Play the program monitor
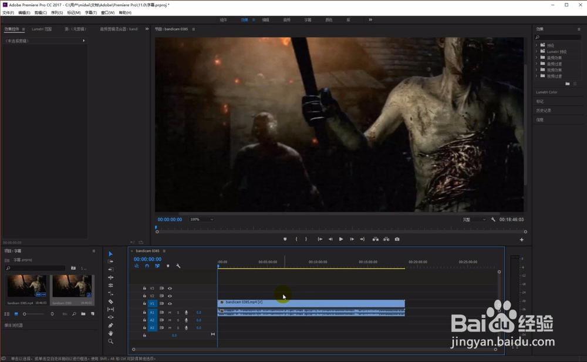587x362 pixels. [x=341, y=239]
